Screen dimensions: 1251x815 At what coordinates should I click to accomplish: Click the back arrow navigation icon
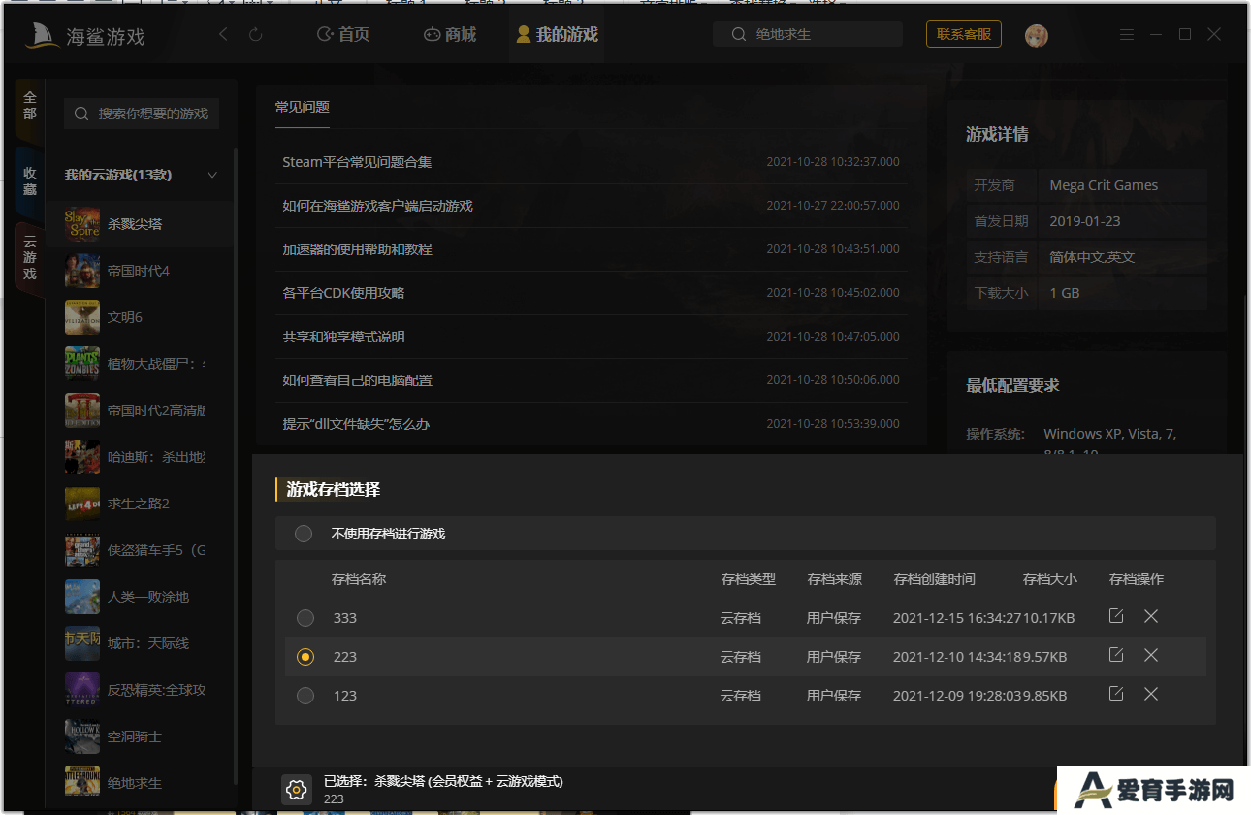pos(224,34)
